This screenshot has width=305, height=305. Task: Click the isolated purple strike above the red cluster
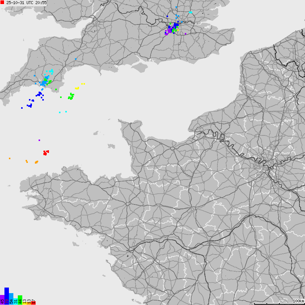tap(39, 140)
